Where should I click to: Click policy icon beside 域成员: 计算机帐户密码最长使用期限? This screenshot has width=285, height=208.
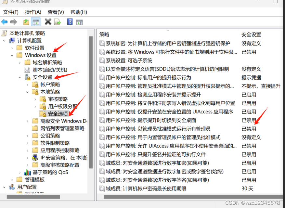[102, 188]
